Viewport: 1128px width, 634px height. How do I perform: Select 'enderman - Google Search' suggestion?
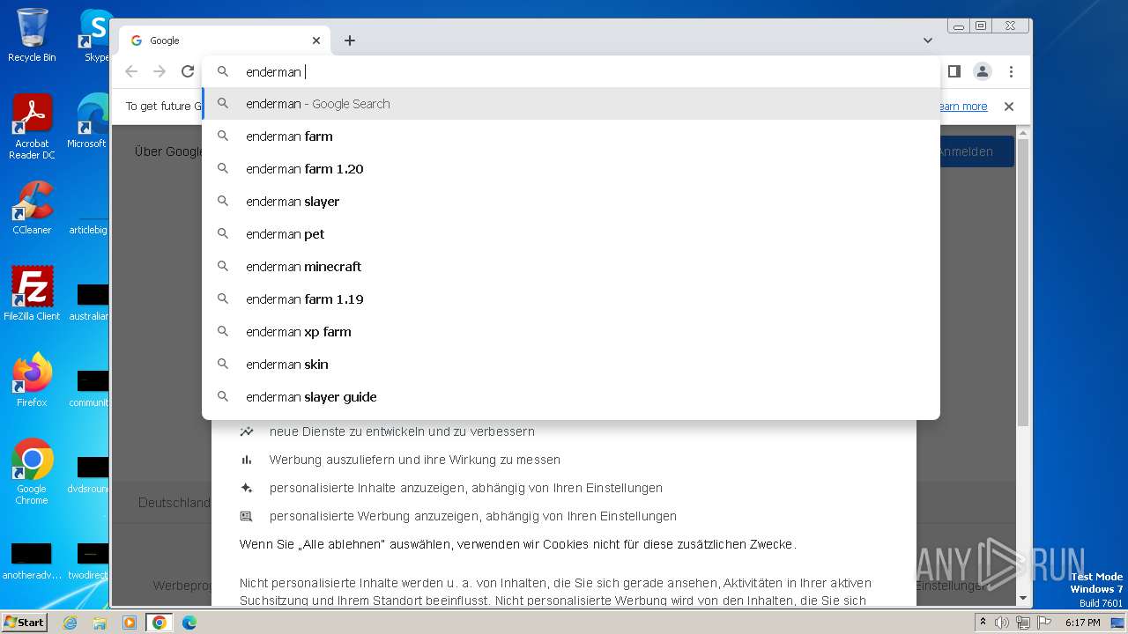point(571,104)
